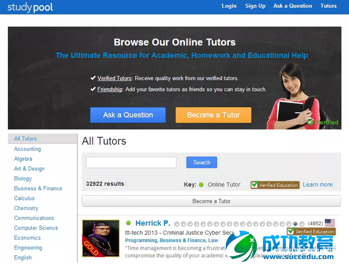Filter tutors by Biology
Viewport: 349px width, 269px height.
(x=23, y=178)
